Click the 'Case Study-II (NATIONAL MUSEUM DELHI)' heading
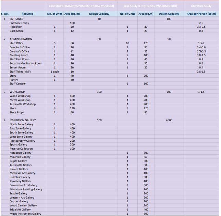Screen dimensions: 221x216 pos(150,6)
